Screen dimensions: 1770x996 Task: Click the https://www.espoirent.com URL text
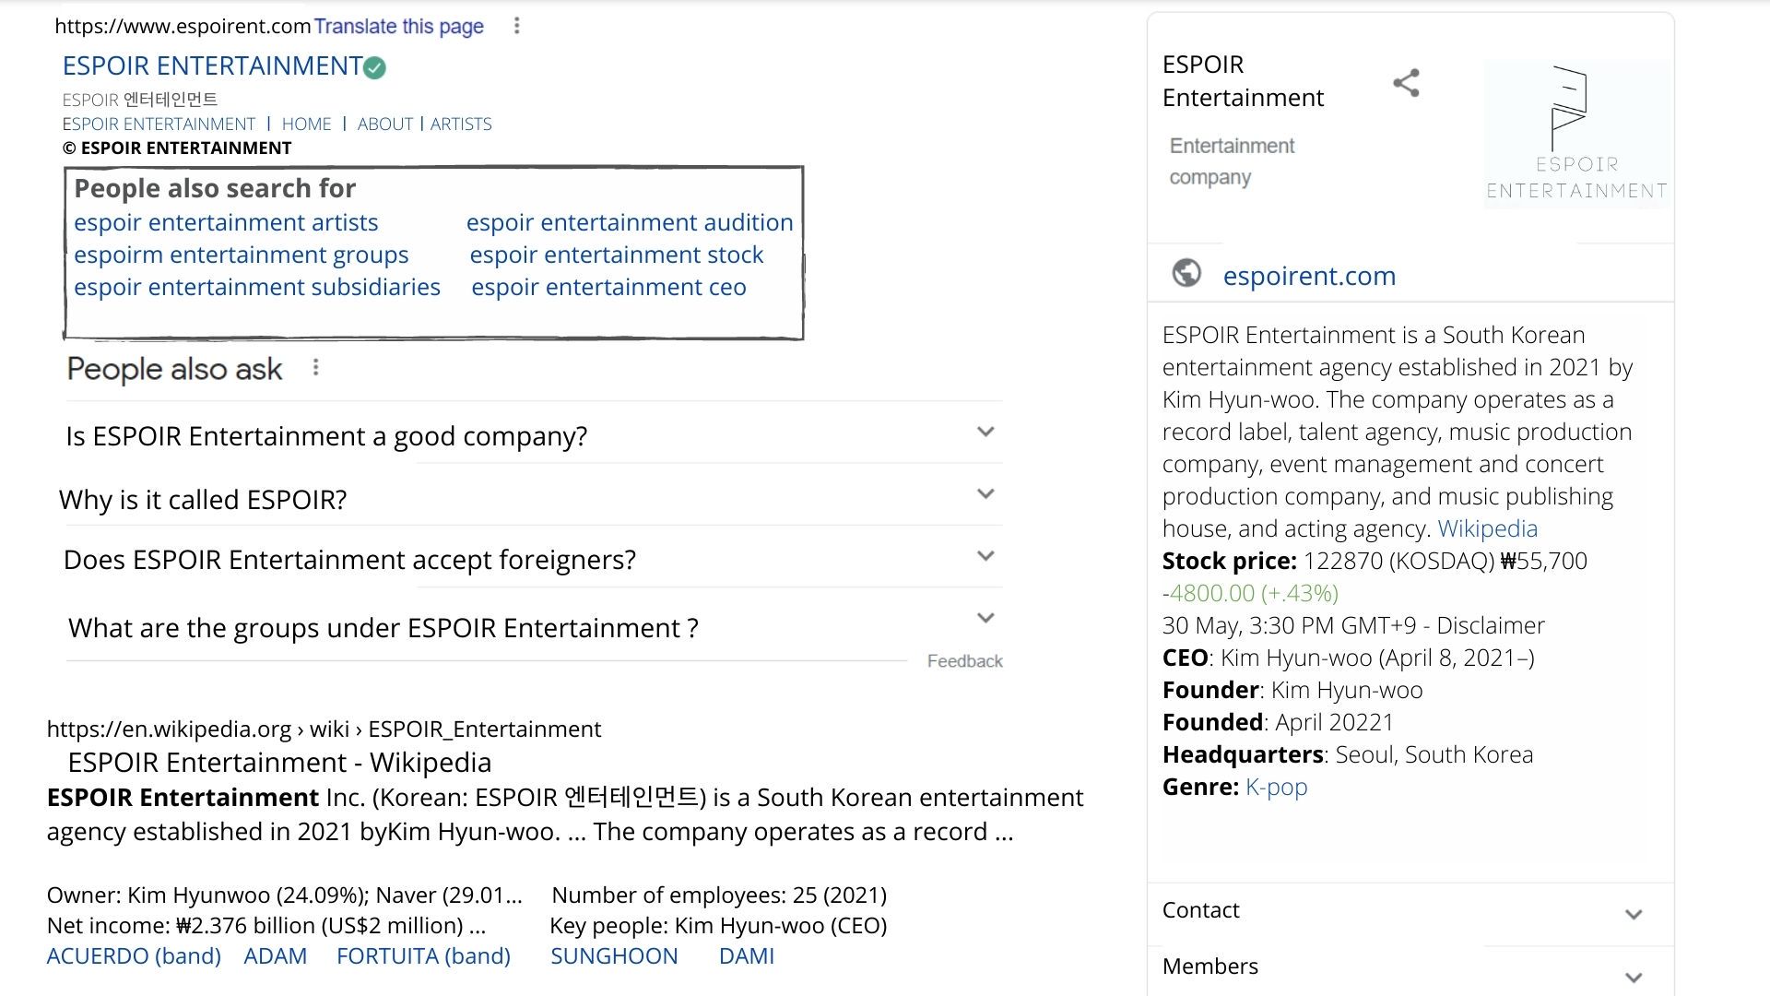183,26
